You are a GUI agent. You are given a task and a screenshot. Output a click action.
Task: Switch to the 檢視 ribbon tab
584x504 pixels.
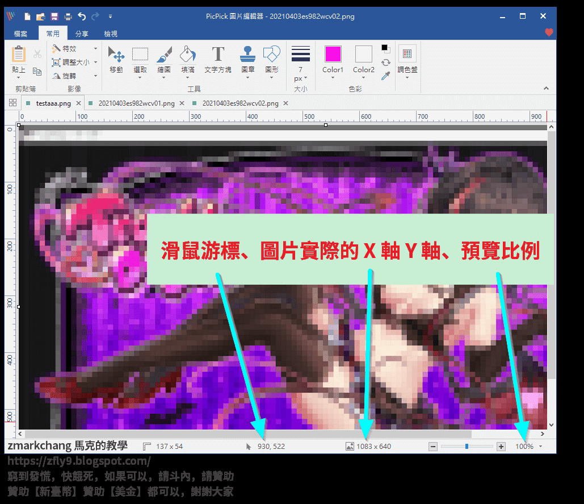[x=111, y=34]
